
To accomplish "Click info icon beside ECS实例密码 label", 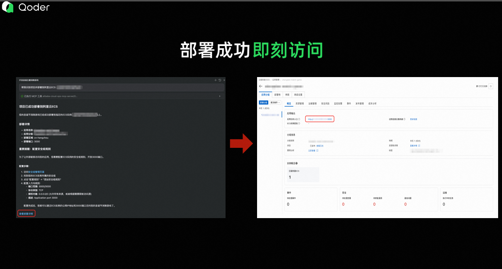I will [x=299, y=124].
